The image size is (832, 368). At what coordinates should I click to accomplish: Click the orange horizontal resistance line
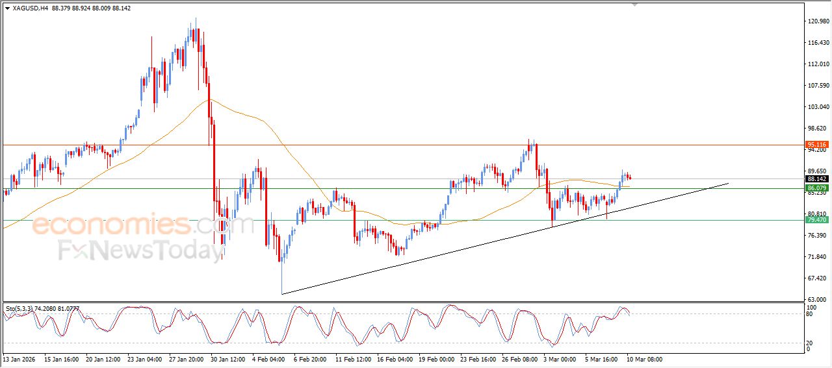coord(390,145)
